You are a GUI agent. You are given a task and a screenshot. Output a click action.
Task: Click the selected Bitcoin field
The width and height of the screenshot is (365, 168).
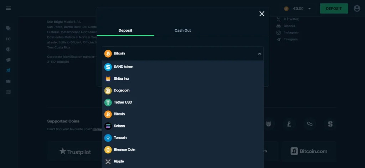pos(183,54)
